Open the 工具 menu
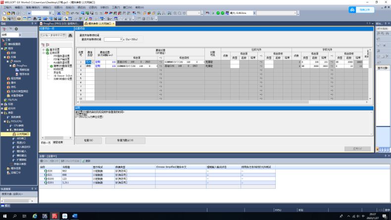The height and width of the screenshot is (220, 391). coord(116,7)
